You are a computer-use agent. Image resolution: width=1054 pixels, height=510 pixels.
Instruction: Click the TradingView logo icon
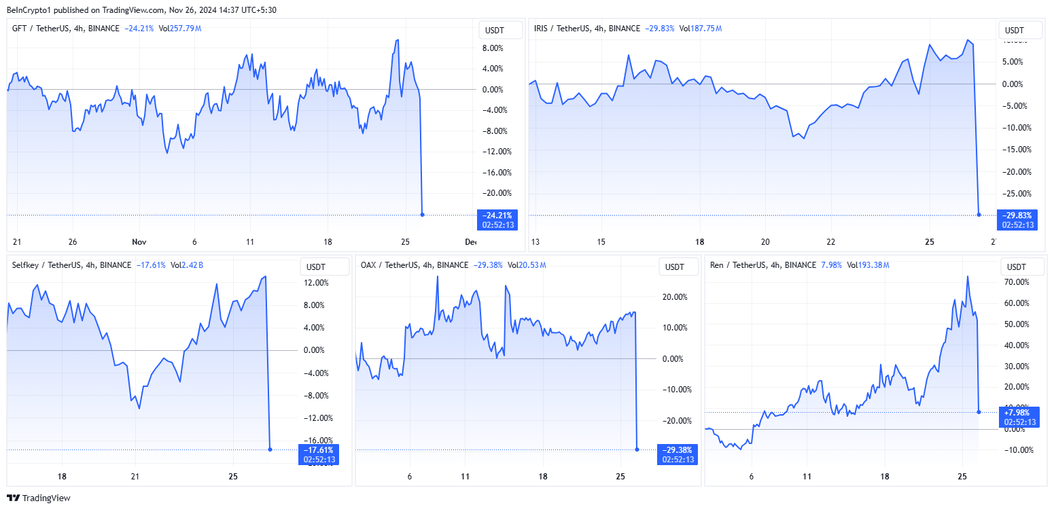(x=13, y=498)
